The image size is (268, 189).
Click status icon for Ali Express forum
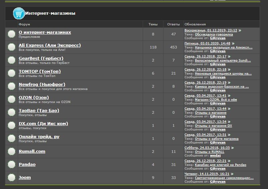[x=12, y=47]
